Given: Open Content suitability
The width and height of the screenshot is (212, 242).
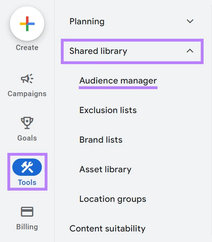Looking at the screenshot, I should [x=107, y=229].
